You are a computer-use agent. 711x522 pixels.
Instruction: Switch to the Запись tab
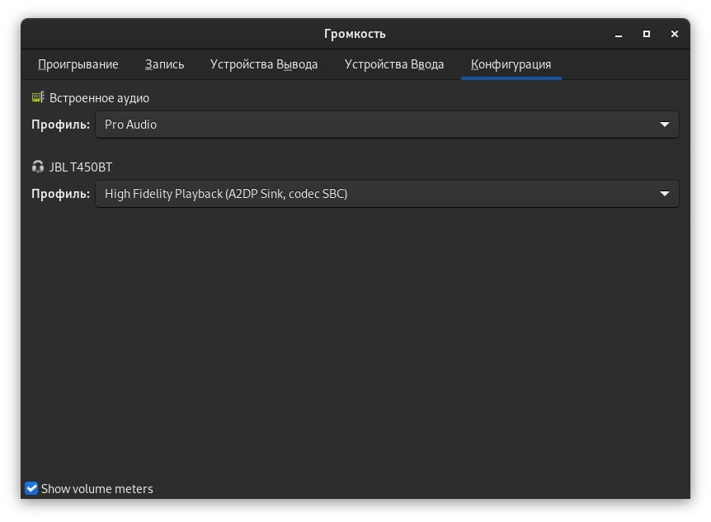165,64
